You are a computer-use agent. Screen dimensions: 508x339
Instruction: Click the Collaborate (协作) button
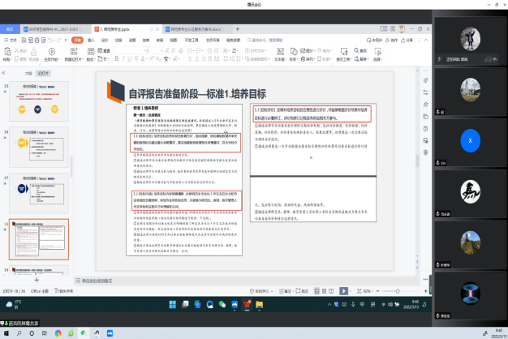[391, 41]
